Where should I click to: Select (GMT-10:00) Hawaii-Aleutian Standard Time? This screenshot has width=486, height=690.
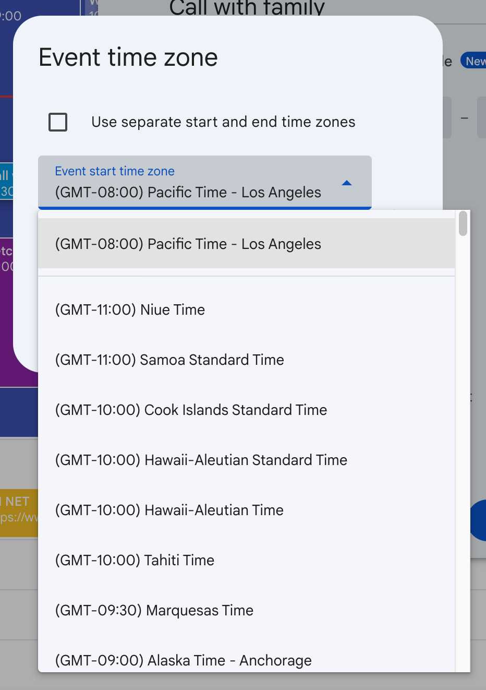point(201,460)
